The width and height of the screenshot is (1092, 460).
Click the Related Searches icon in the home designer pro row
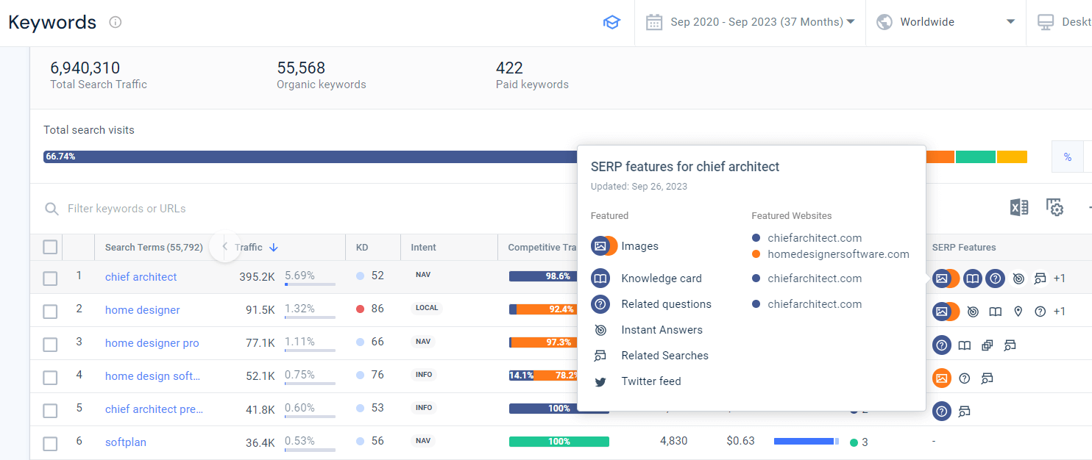(1010, 345)
